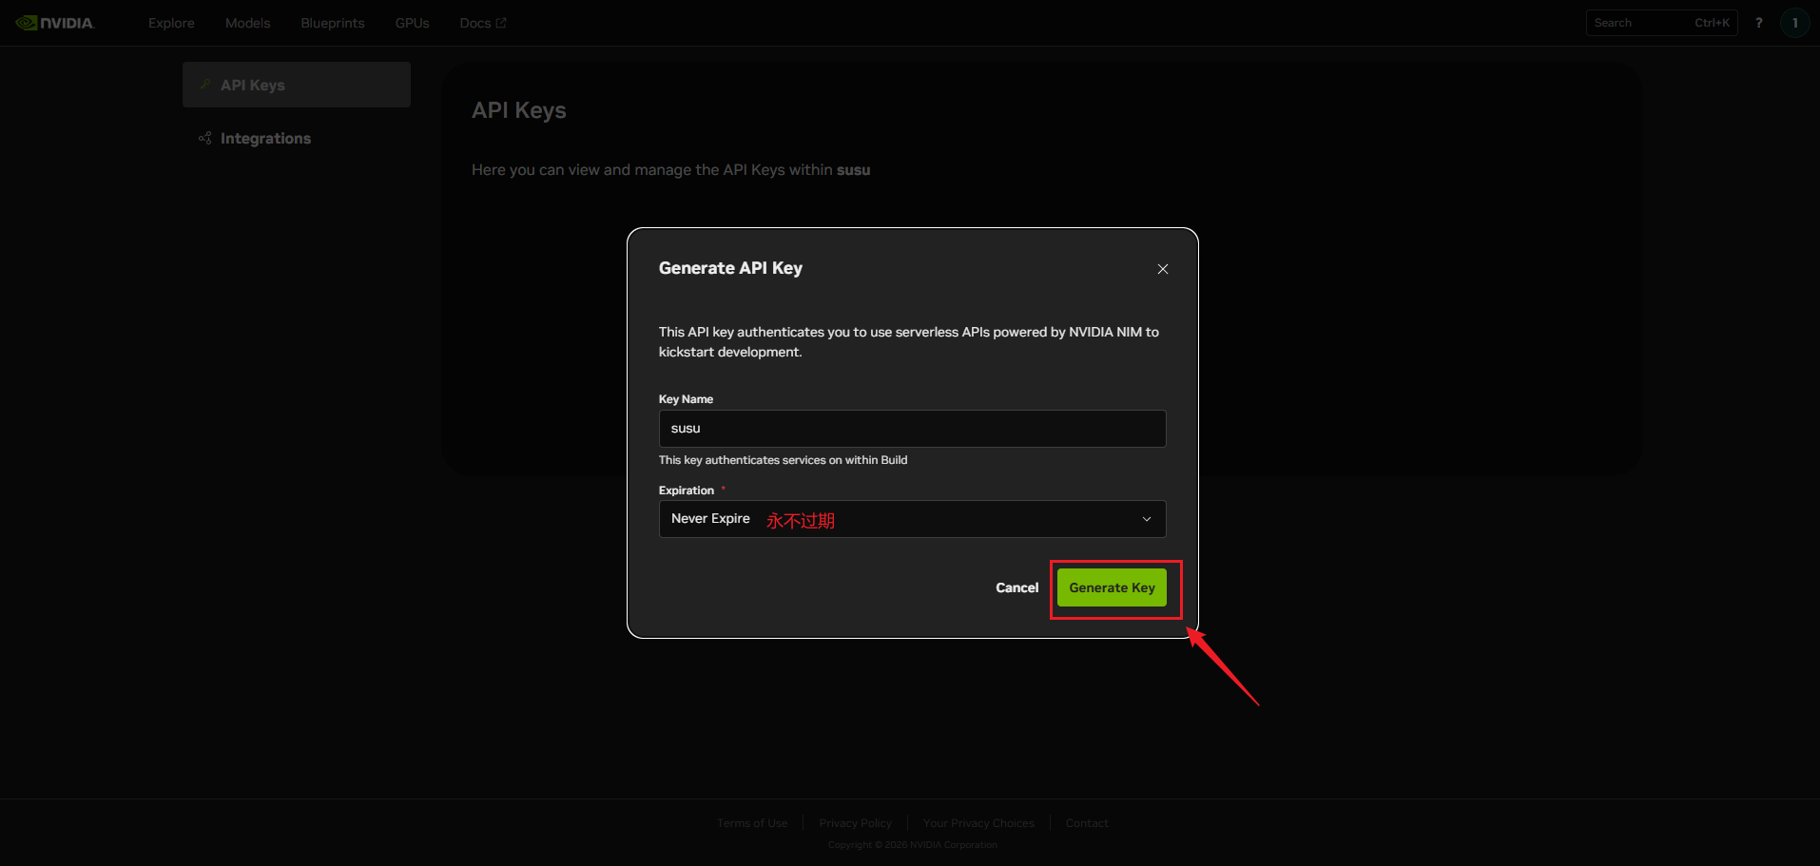
Task: Expand the Expiration dropdown chevron
Action: point(1146,519)
